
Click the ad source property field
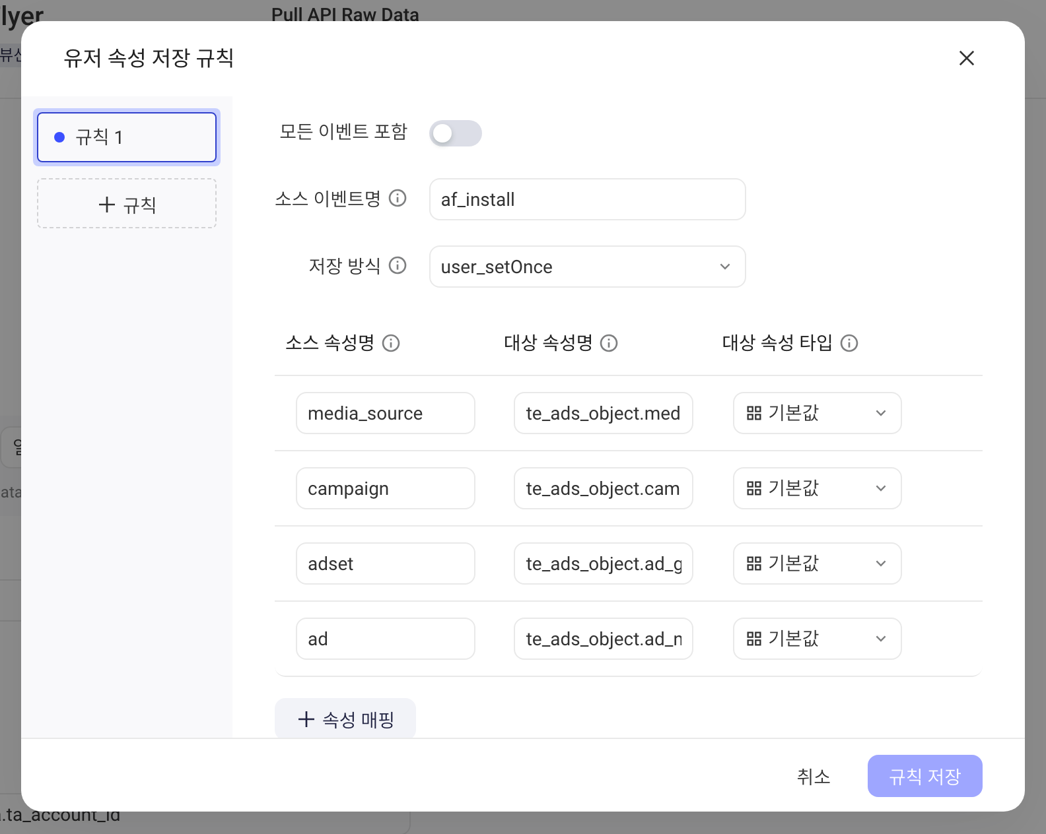(386, 639)
